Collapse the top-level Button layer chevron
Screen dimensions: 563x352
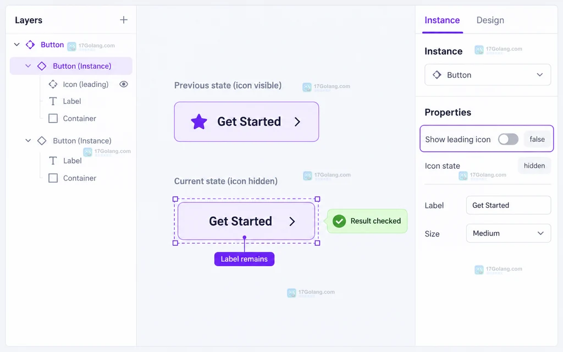click(x=16, y=45)
